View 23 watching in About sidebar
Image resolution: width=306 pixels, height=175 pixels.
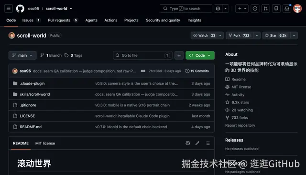(x=239, y=110)
